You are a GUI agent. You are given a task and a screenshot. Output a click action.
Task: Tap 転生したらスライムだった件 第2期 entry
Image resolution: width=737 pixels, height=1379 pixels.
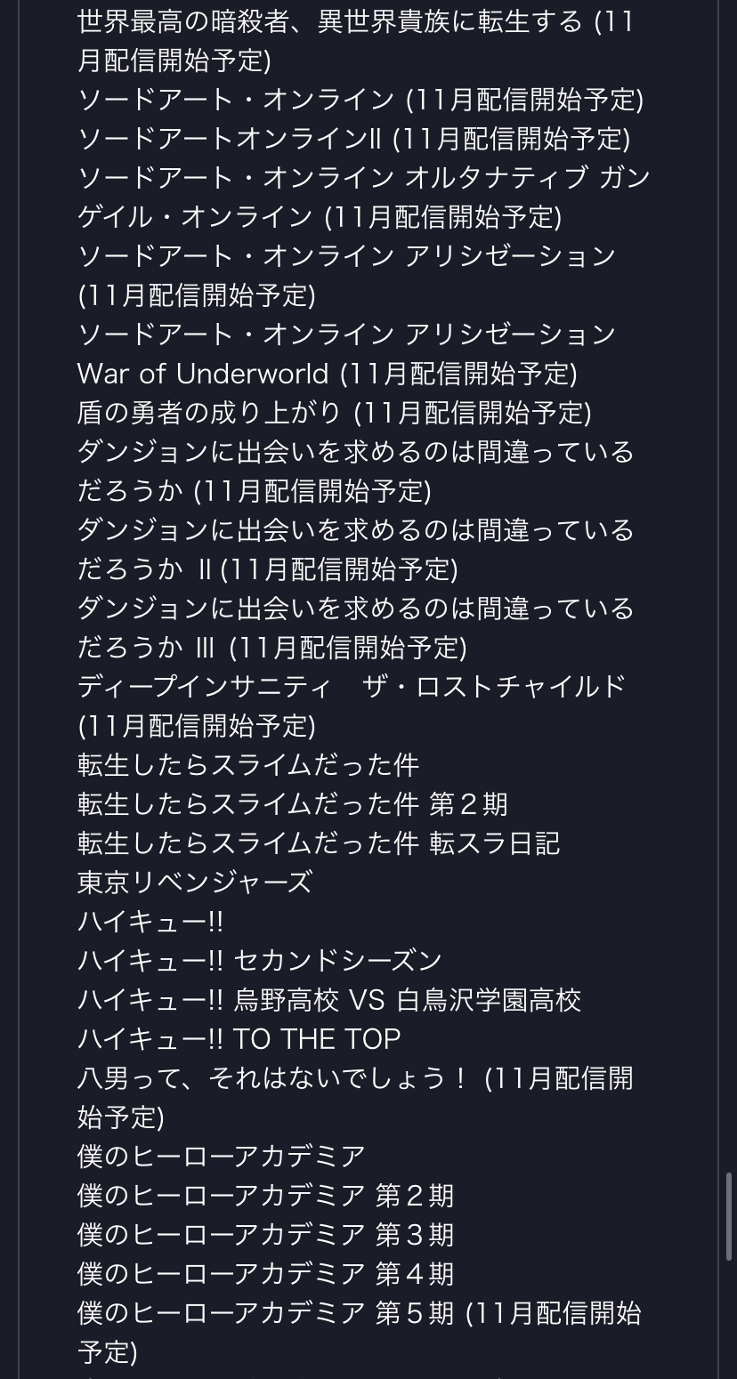(293, 803)
